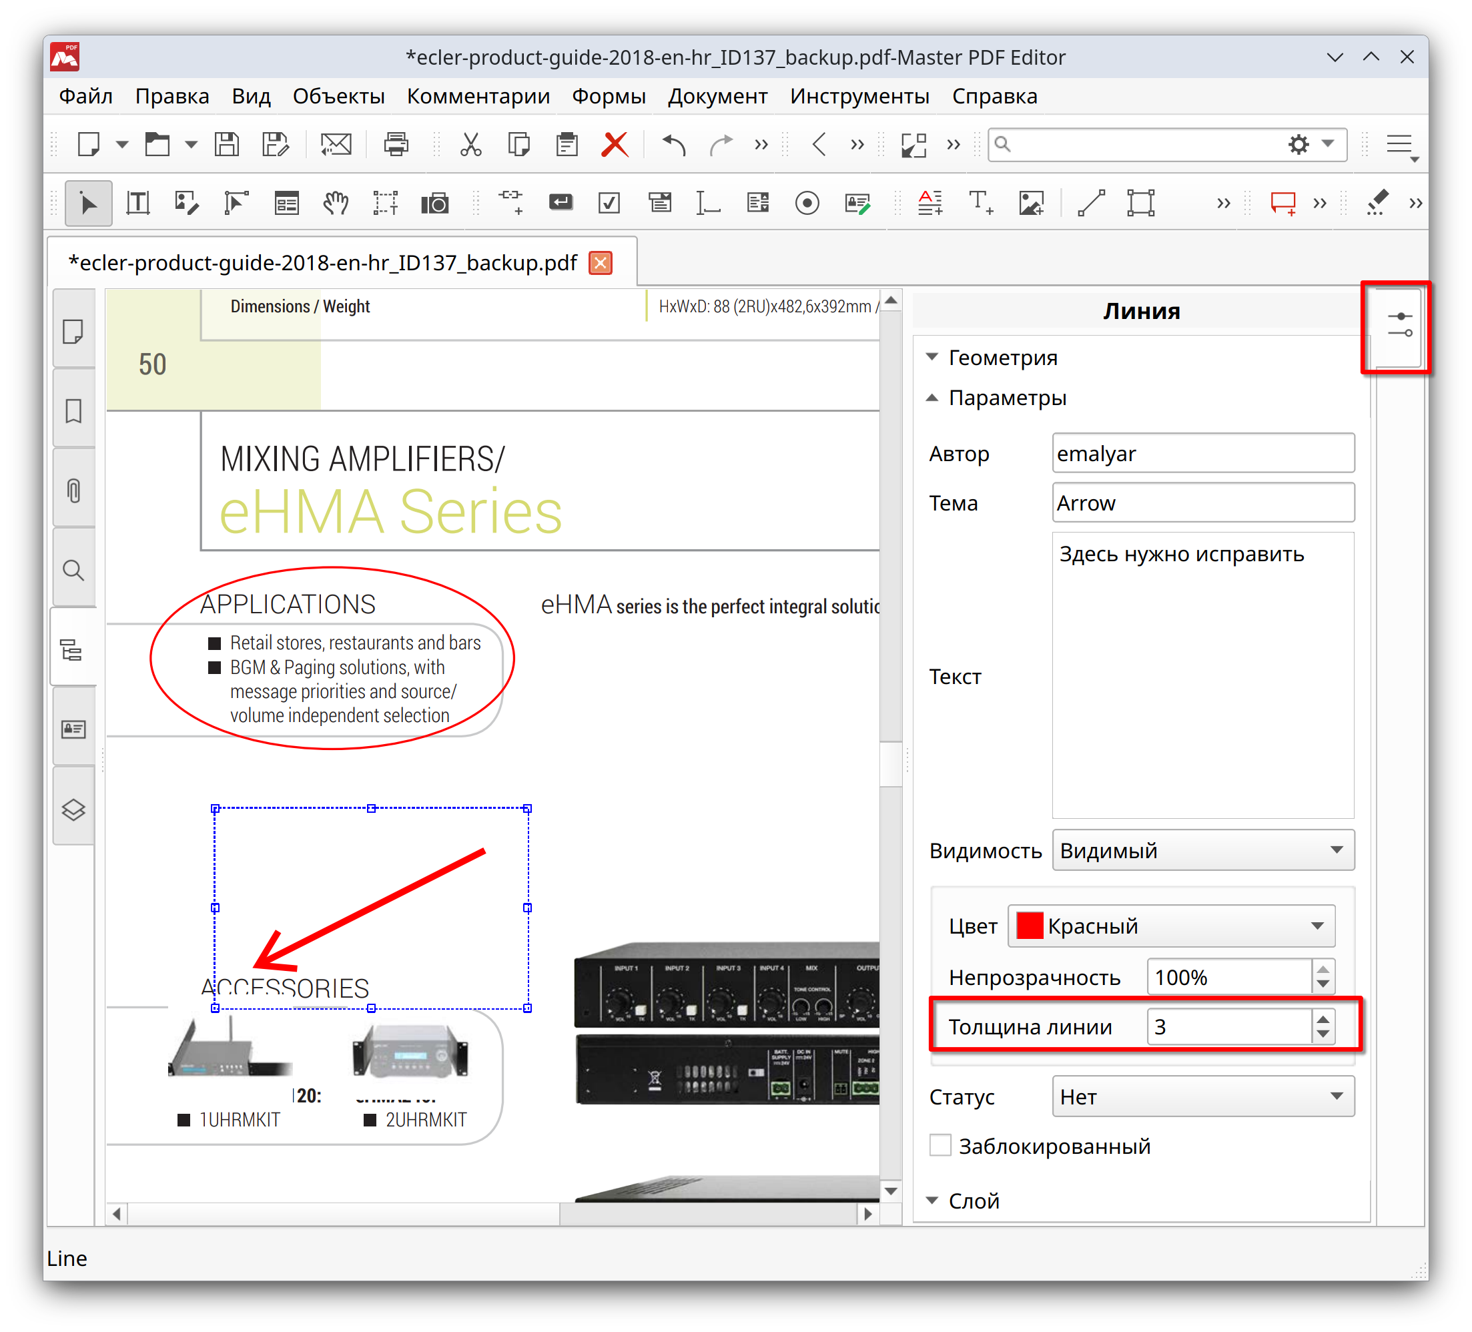Select the Radio Button form tool
Image resolution: width=1472 pixels, height=1332 pixels.
807,203
